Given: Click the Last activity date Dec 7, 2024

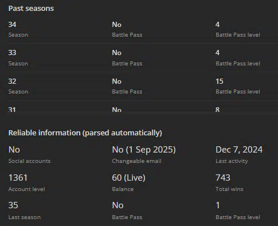Looking at the screenshot, I should pyautogui.click(x=239, y=150).
